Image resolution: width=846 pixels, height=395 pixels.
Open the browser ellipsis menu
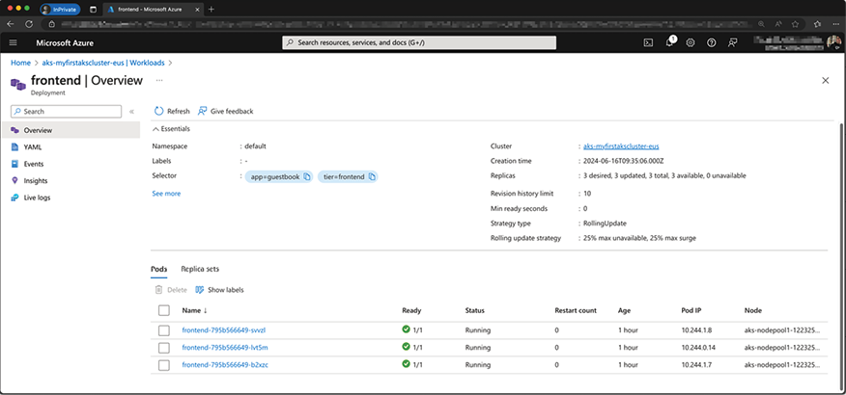point(835,24)
